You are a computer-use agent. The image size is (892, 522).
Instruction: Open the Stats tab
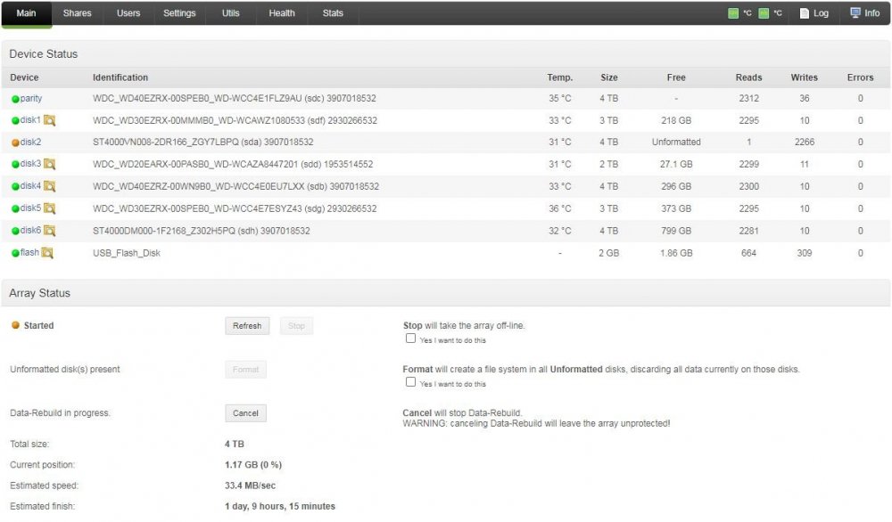pos(333,13)
